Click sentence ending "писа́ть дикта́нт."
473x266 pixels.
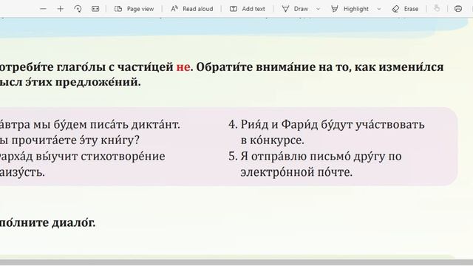[x=90, y=125]
